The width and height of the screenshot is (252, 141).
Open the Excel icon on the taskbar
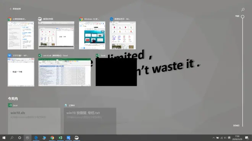[x=60, y=138]
